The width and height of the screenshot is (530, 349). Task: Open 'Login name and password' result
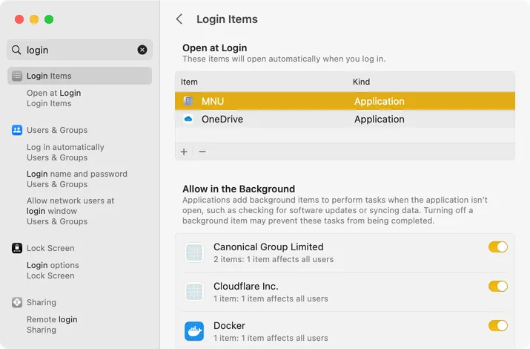(x=77, y=179)
